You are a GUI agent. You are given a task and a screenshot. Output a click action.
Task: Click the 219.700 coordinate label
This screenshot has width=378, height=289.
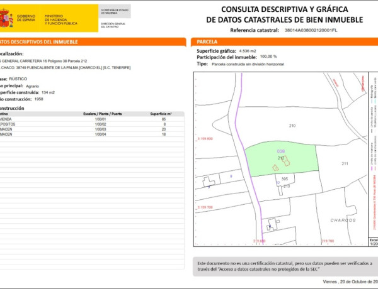pos(328,241)
